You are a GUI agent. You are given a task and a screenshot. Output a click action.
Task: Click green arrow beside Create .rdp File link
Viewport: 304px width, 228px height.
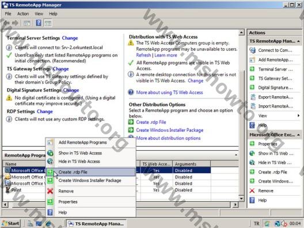131,122
